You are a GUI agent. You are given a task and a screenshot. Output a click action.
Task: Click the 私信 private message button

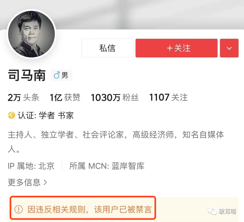(107, 48)
